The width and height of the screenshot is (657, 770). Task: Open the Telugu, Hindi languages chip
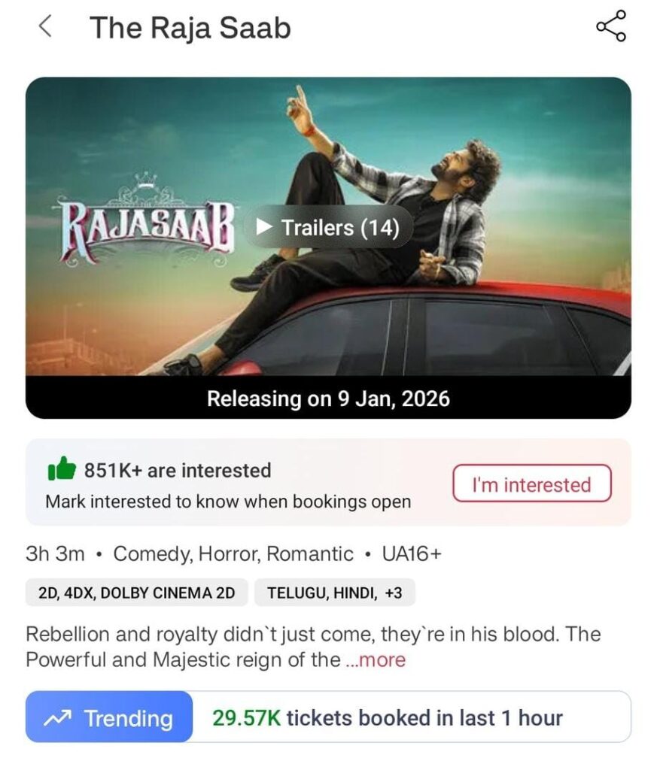pos(335,593)
